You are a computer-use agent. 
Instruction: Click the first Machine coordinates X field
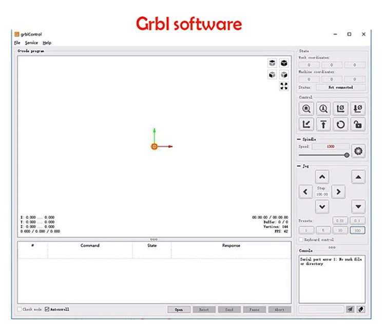[309, 79]
